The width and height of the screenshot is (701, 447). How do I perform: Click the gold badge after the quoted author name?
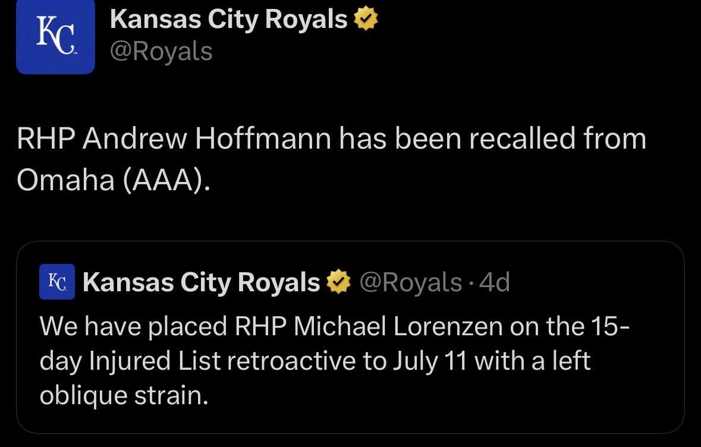(x=337, y=282)
